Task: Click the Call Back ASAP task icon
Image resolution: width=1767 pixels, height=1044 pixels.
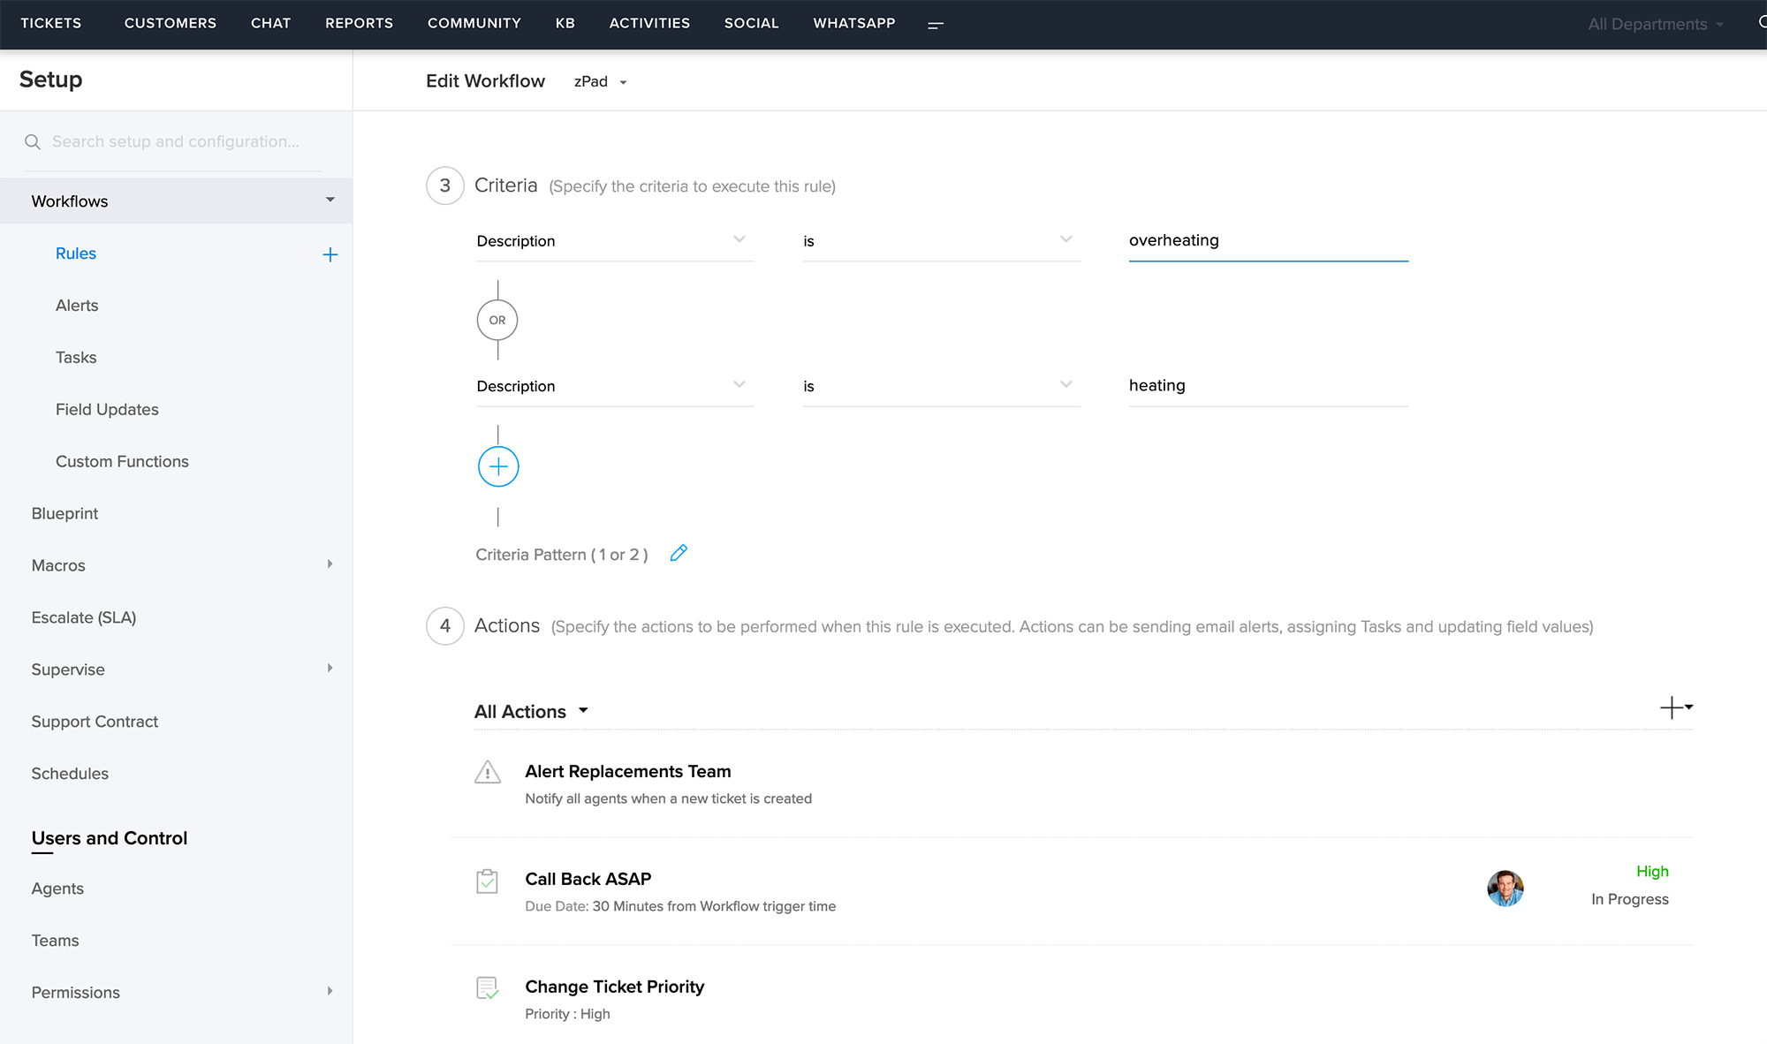Action: click(488, 881)
